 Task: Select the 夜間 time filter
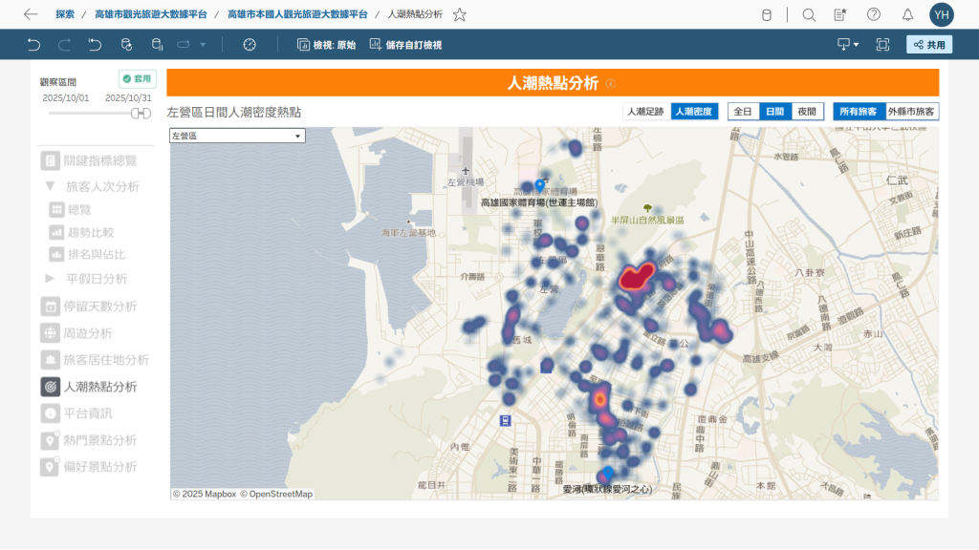pos(807,112)
